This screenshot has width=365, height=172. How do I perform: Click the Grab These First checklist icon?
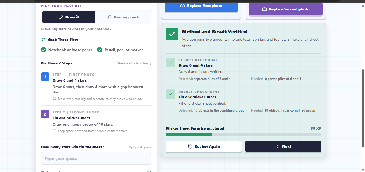(x=43, y=40)
